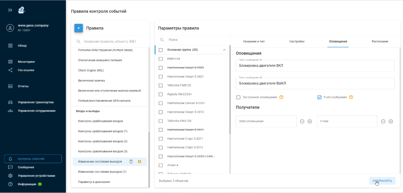
Task: Click help icon next to Экстренное оповещение
Action: pos(281,97)
